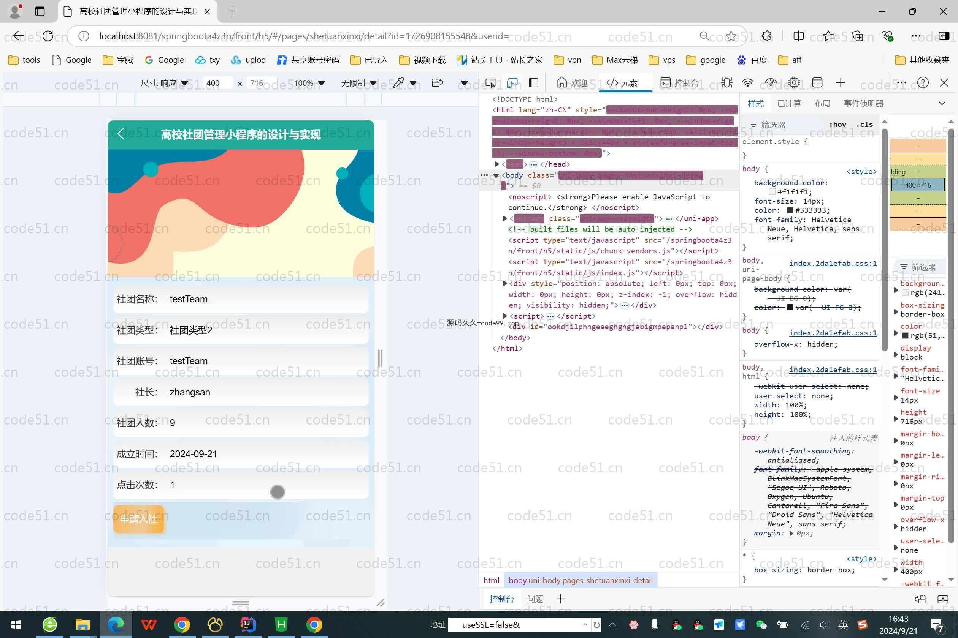This screenshot has height=638, width=958.
Task: Toggle the inspect element picker tool
Action: [491, 83]
